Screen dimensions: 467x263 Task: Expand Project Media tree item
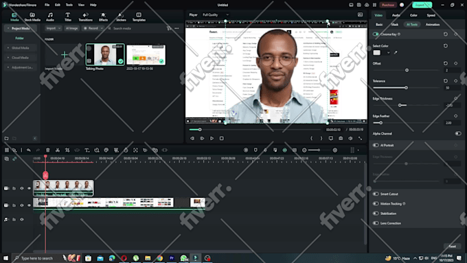pos(8,28)
